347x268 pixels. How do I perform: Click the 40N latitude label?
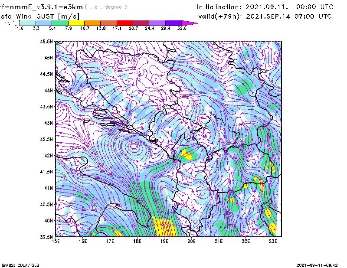coord(49,221)
